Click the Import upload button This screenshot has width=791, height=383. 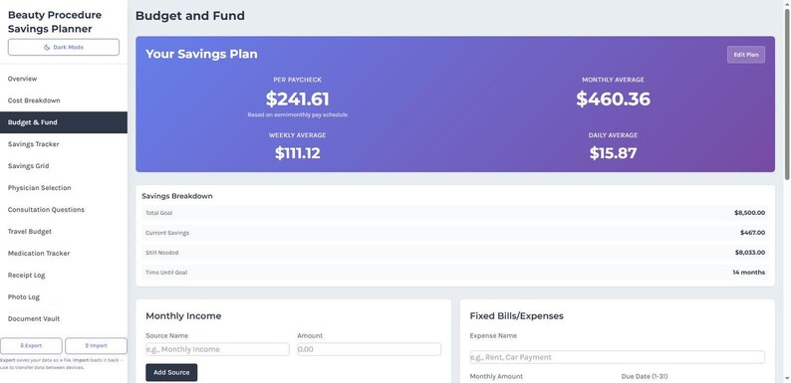(x=96, y=346)
